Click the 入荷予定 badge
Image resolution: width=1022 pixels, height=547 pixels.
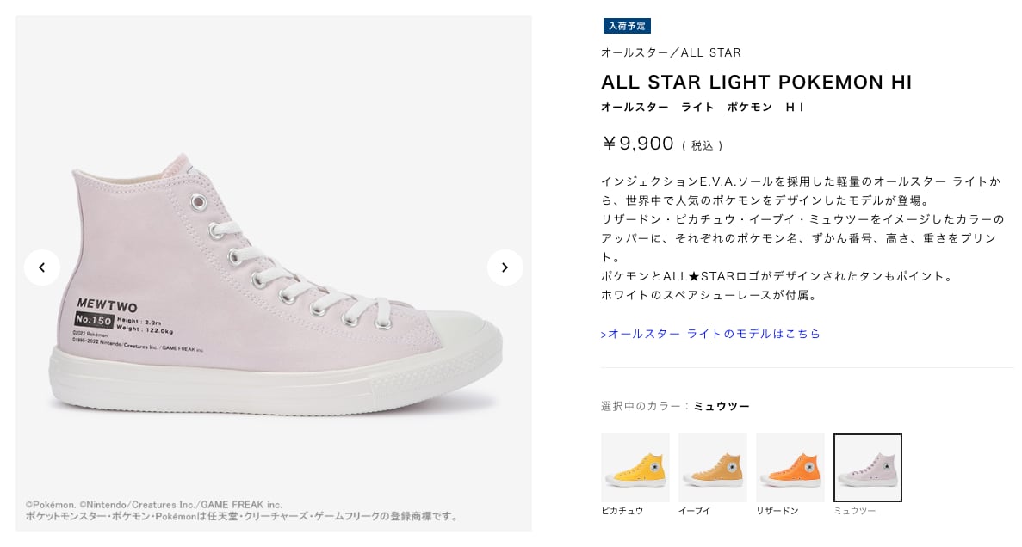[627, 26]
